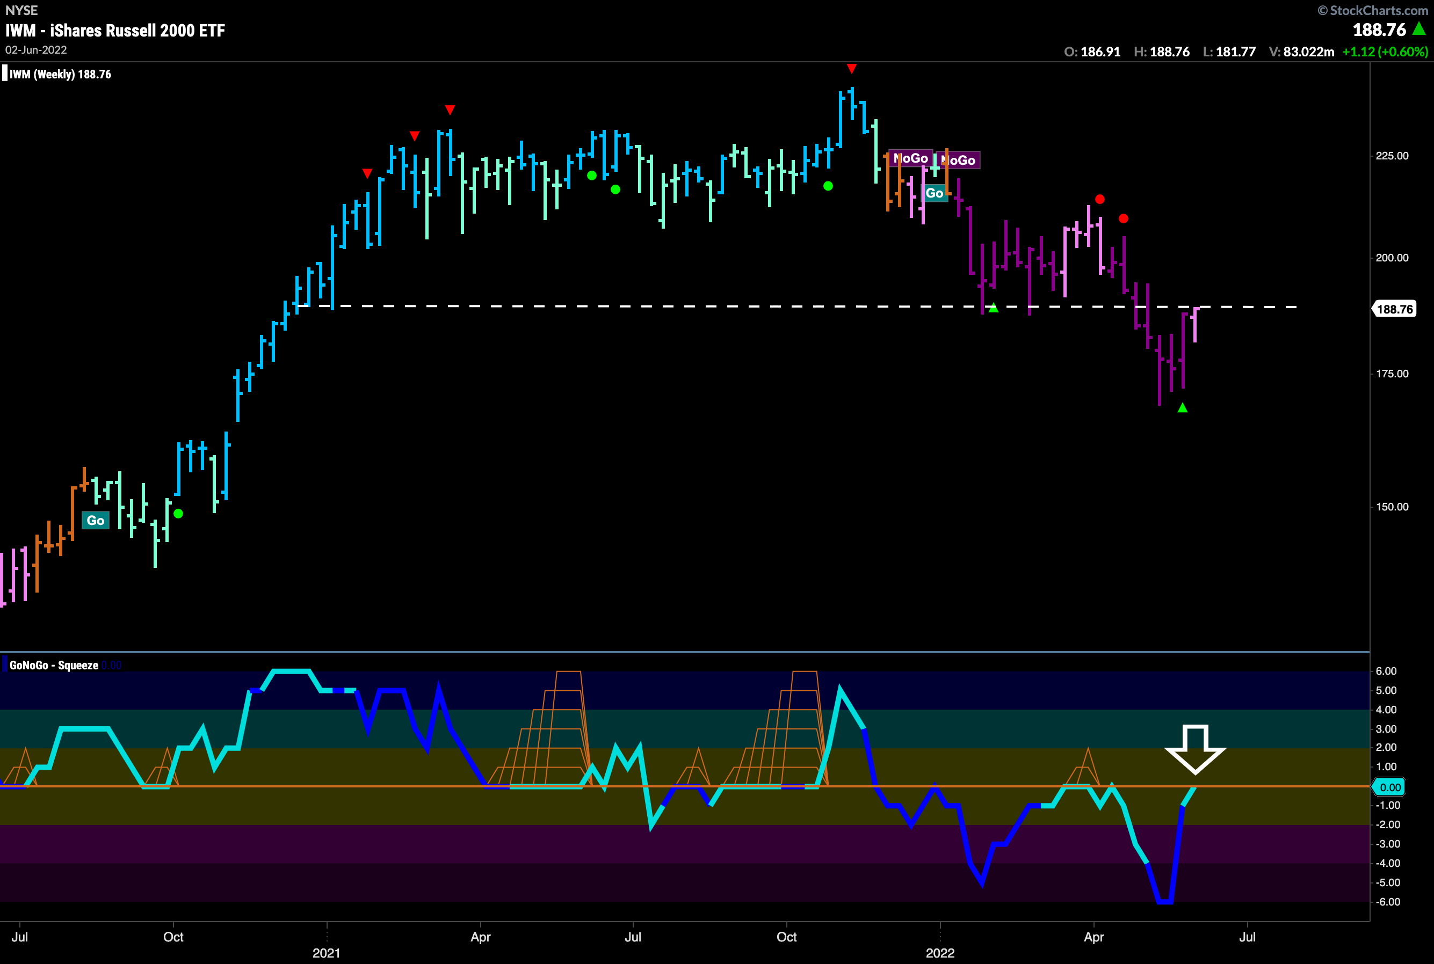Click the last Jul label on time axis
Image resolution: width=1434 pixels, height=964 pixels.
[1247, 937]
